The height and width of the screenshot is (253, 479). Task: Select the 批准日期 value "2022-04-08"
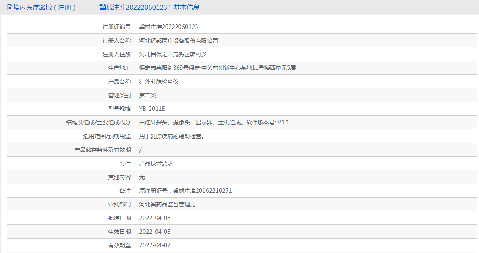(155, 218)
